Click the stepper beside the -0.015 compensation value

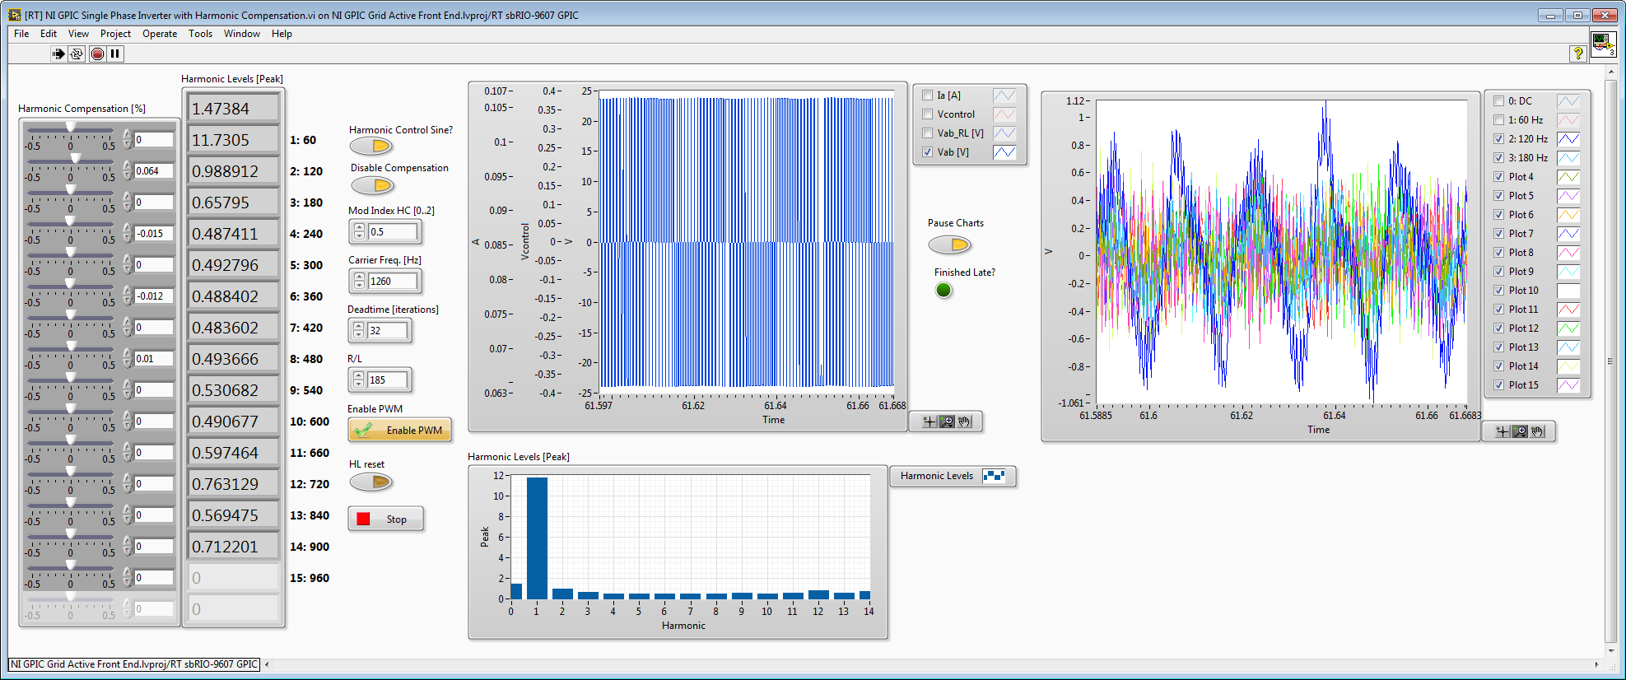click(128, 234)
